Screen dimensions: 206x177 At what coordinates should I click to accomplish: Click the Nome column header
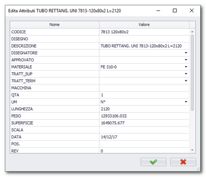tap(55, 25)
